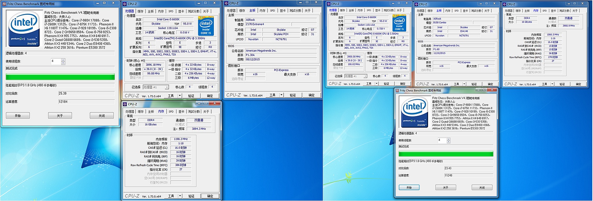Screen dimensions: 593x201
Task: Open 工具 dropdown arrow in Z170 Extreme4 CPU-Z window
Action: click(281, 95)
